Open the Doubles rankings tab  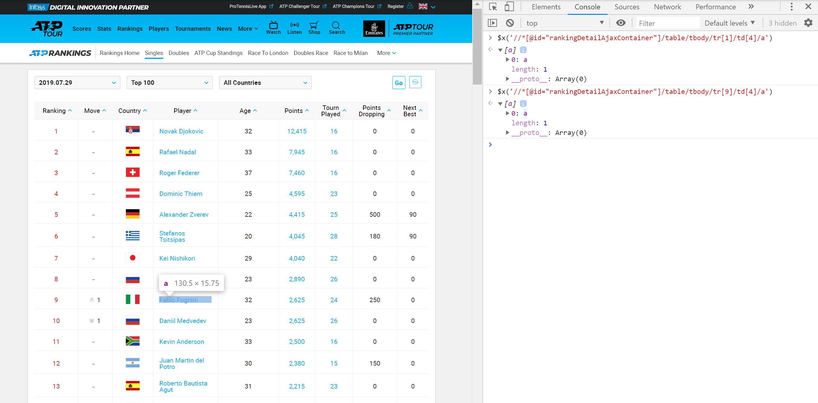[178, 53]
